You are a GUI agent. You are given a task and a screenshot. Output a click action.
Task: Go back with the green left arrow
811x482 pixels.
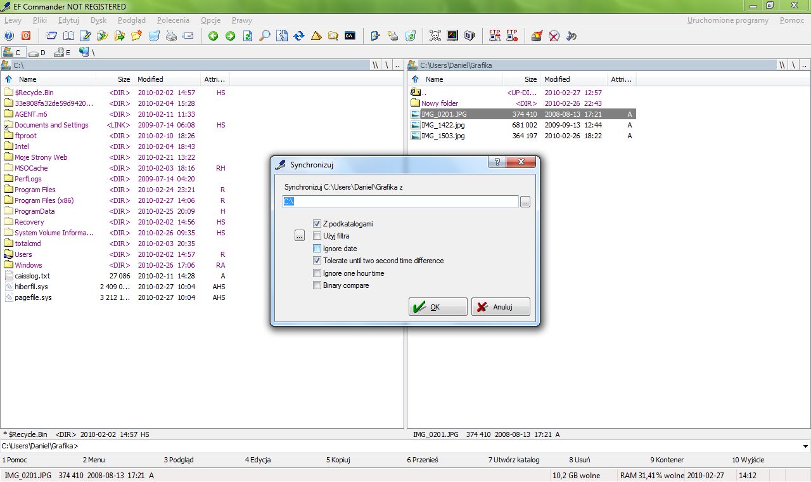click(214, 36)
